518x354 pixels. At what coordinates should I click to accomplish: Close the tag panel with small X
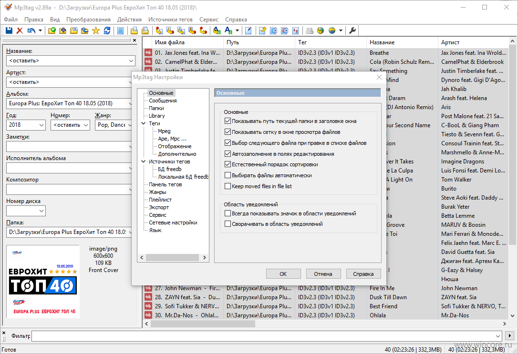click(135, 40)
